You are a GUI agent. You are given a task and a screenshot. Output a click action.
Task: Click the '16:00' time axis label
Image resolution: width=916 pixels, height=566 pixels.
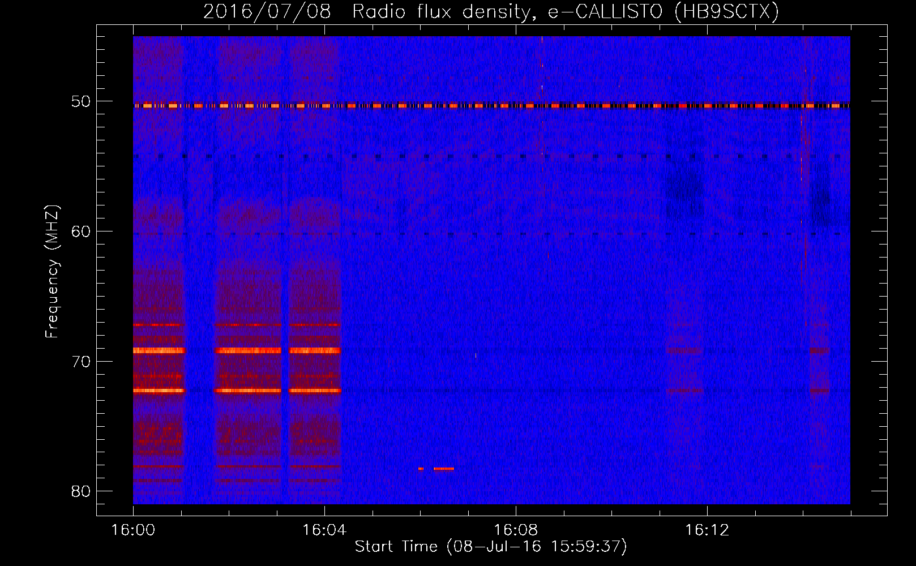tap(133, 530)
